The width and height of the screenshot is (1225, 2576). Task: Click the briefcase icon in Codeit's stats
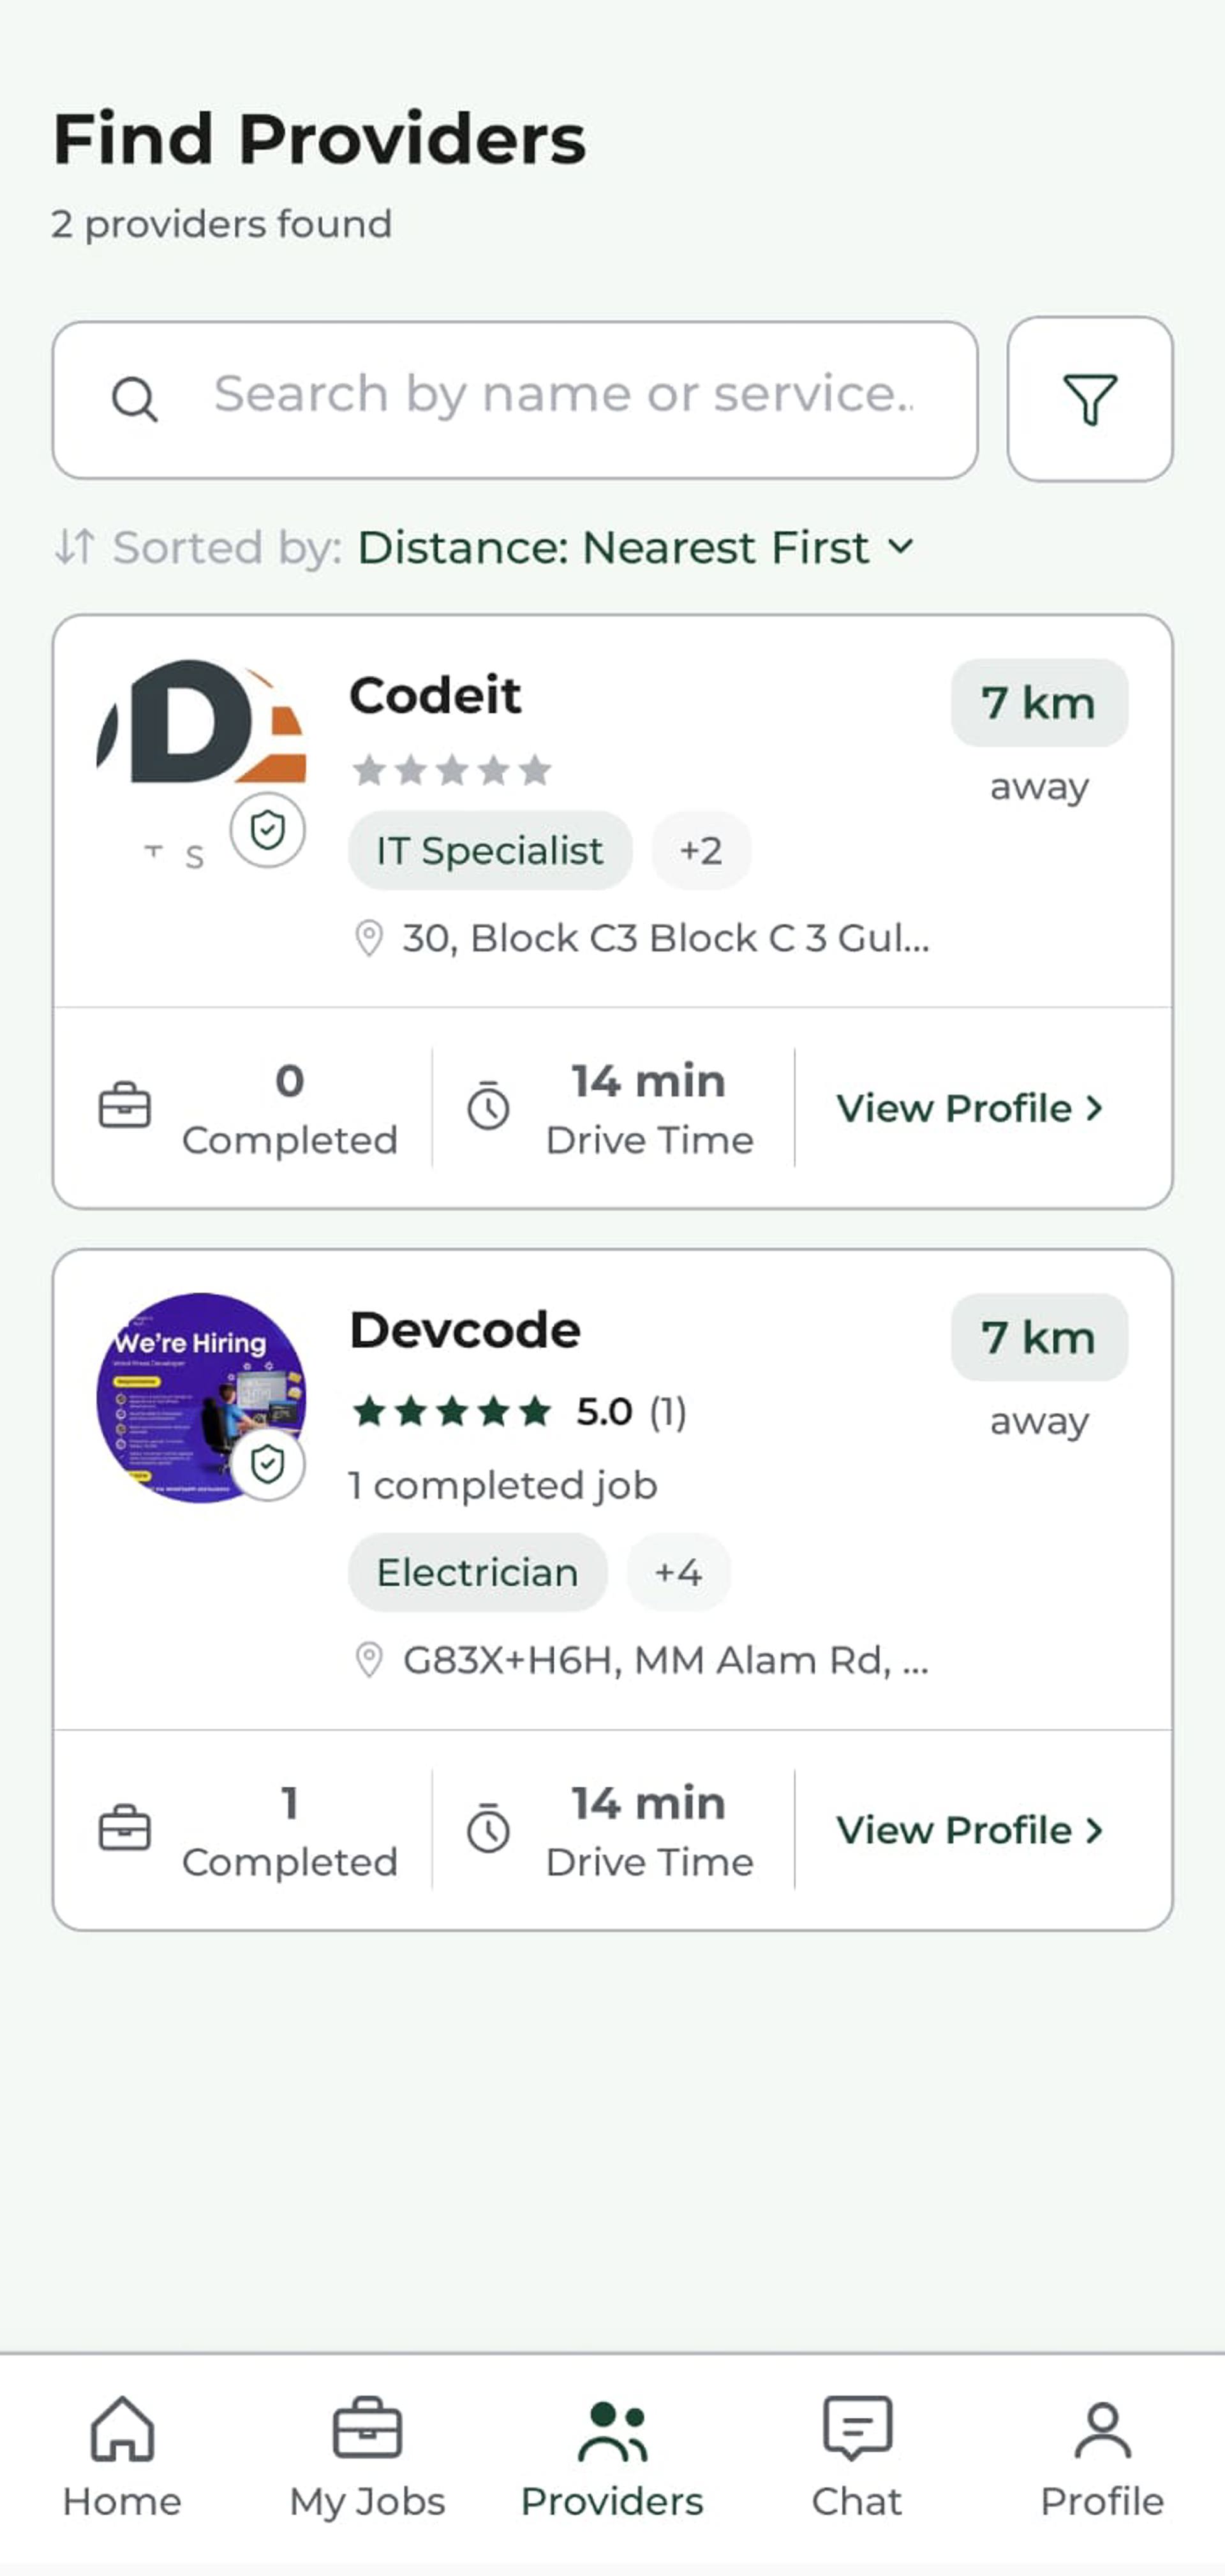point(125,1107)
